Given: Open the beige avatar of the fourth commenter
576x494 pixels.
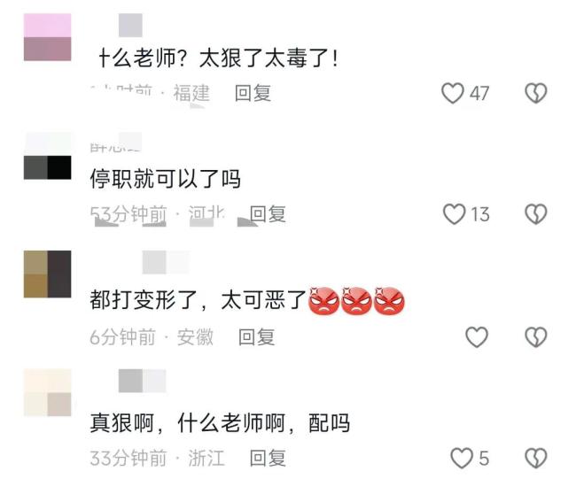Looking at the screenshot, I should tap(47, 393).
